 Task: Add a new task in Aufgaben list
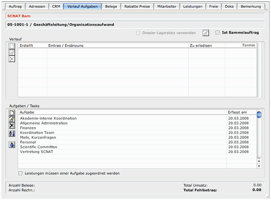(12, 113)
